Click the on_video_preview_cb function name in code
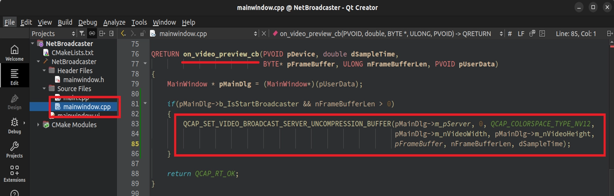Image resolution: width=614 pixels, height=196 pixels. [221, 54]
